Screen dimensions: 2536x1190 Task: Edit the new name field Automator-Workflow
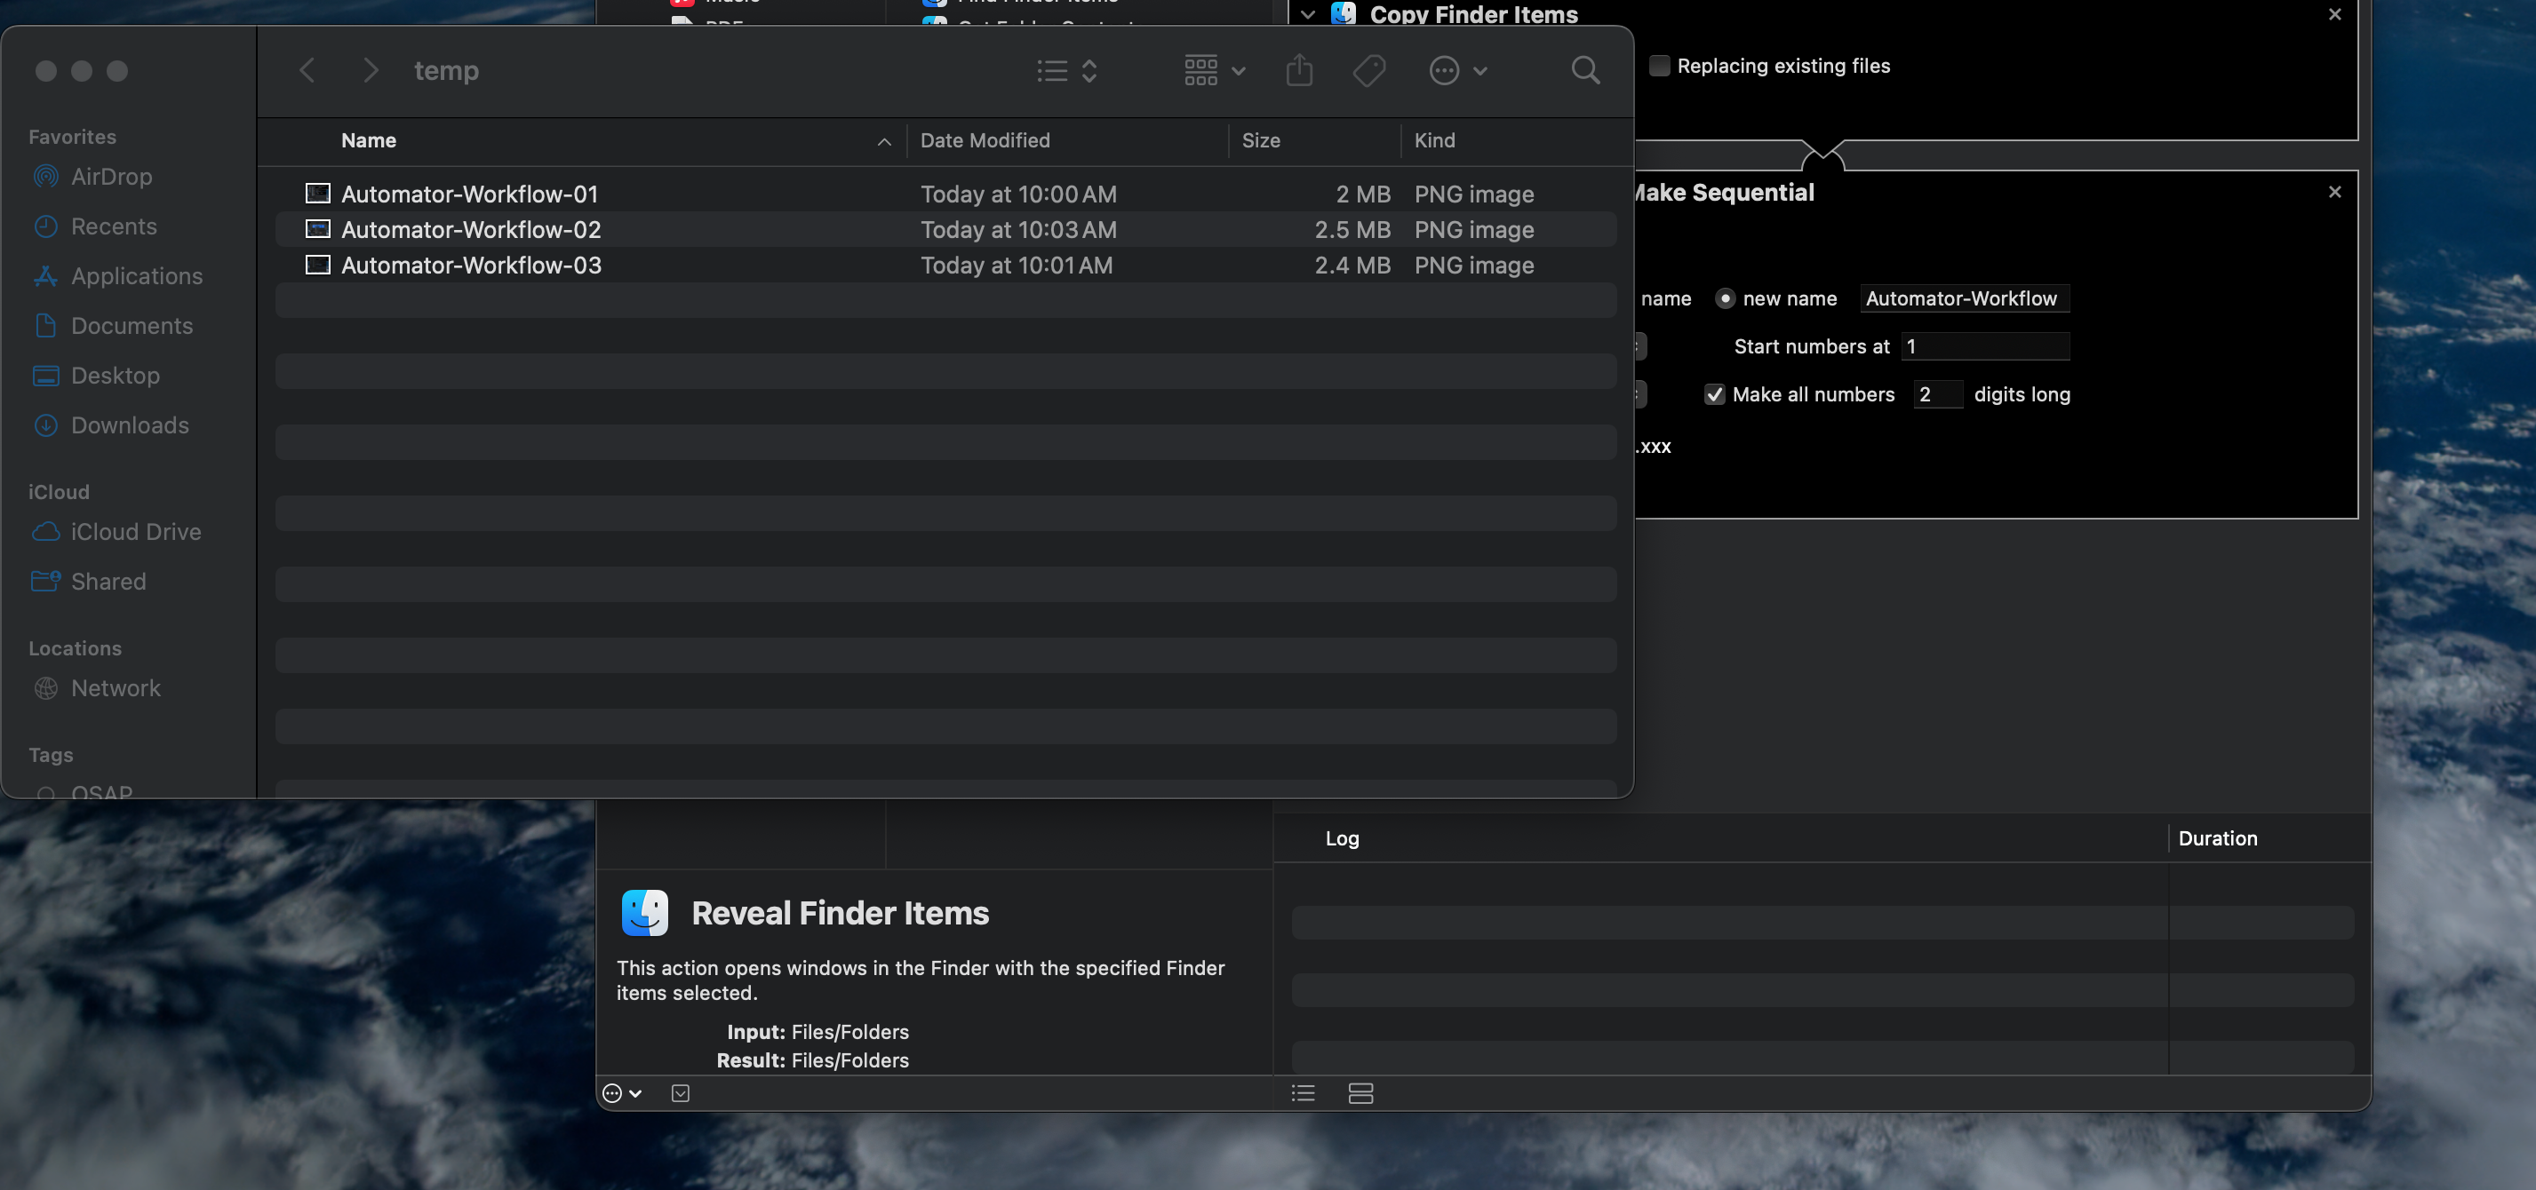tap(1964, 298)
